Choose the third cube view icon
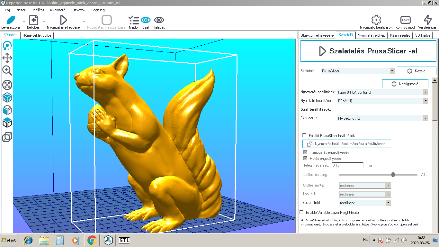Screen dimensions: 439x247 pyautogui.click(x=7, y=123)
